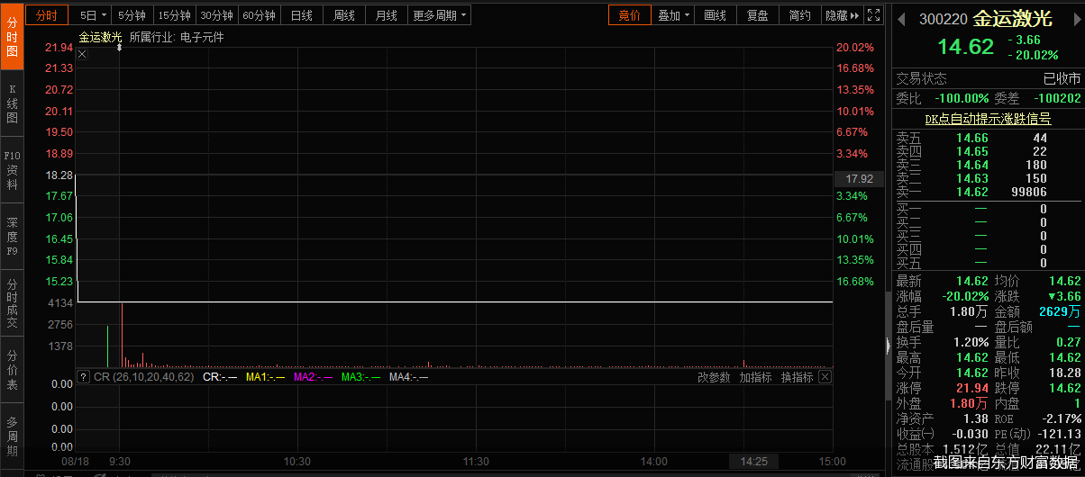Click the MA1 indicator legend
Viewport: 1085px width, 477px height.
[265, 377]
